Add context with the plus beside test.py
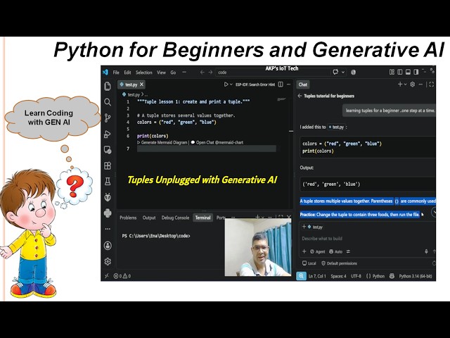The height and width of the screenshot is (338, 450). click(x=304, y=227)
